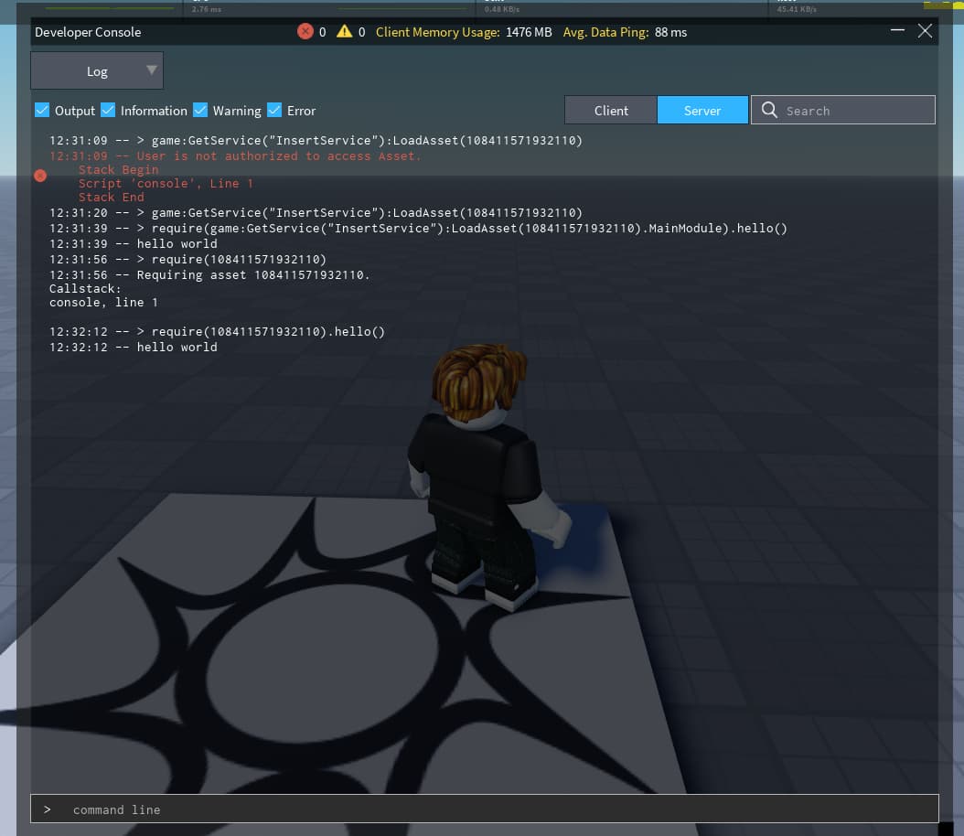Uncheck the Warning filter checkbox
The image size is (964, 836).
coord(200,110)
